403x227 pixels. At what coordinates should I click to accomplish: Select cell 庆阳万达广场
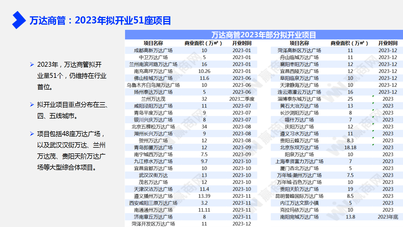299,127
